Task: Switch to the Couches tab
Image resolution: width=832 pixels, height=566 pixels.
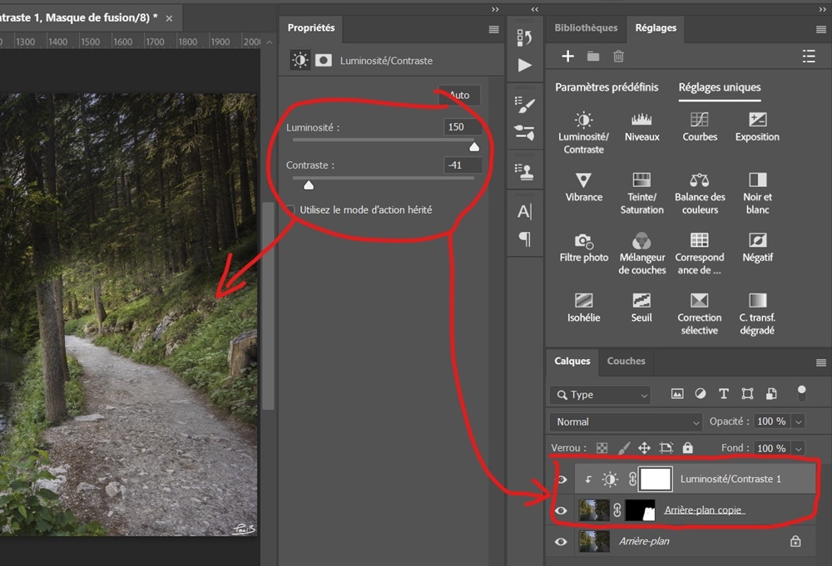Action: (626, 361)
